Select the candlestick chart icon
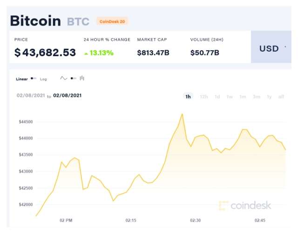Screen dimensions: 298x247 point(82,78)
